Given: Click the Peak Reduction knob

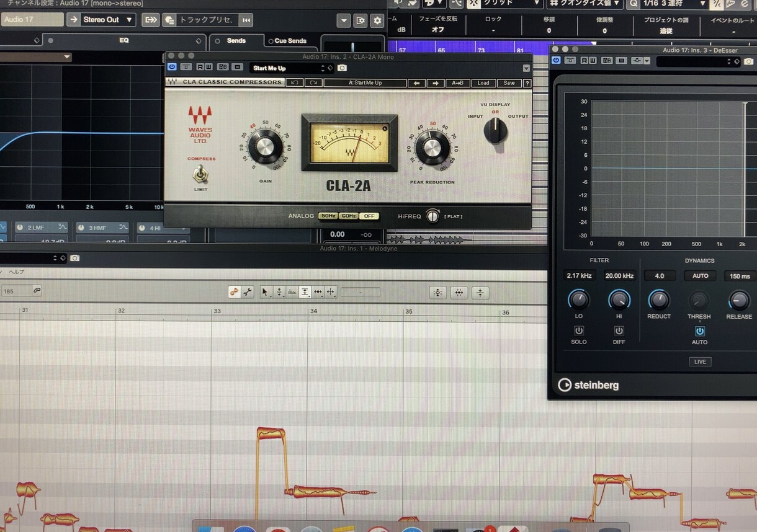Looking at the screenshot, I should (x=432, y=148).
